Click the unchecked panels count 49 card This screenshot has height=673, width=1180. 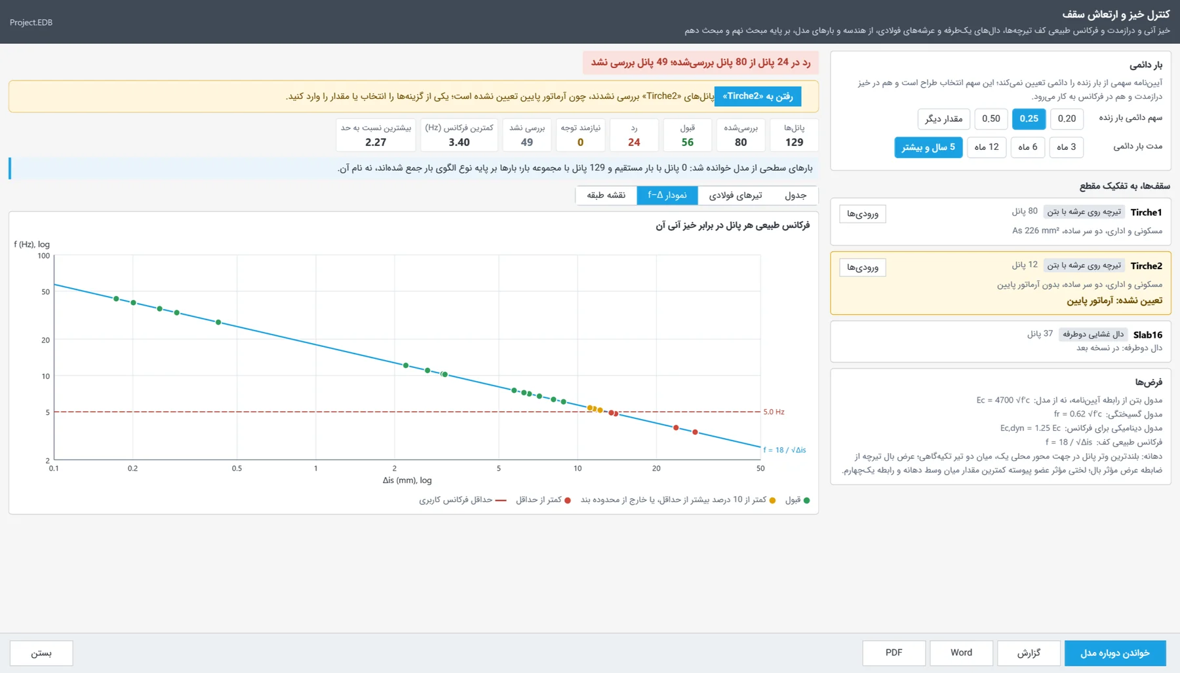point(527,135)
